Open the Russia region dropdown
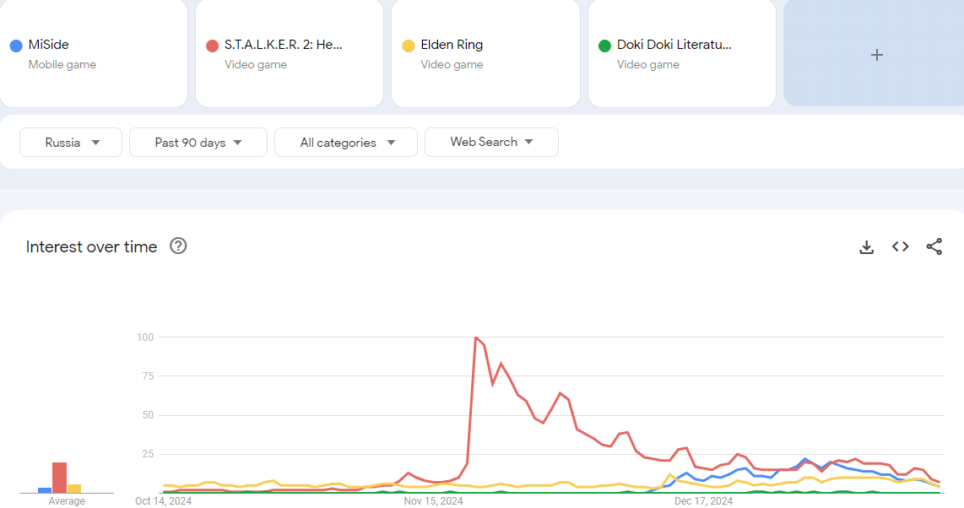The width and height of the screenshot is (964, 508). (71, 143)
